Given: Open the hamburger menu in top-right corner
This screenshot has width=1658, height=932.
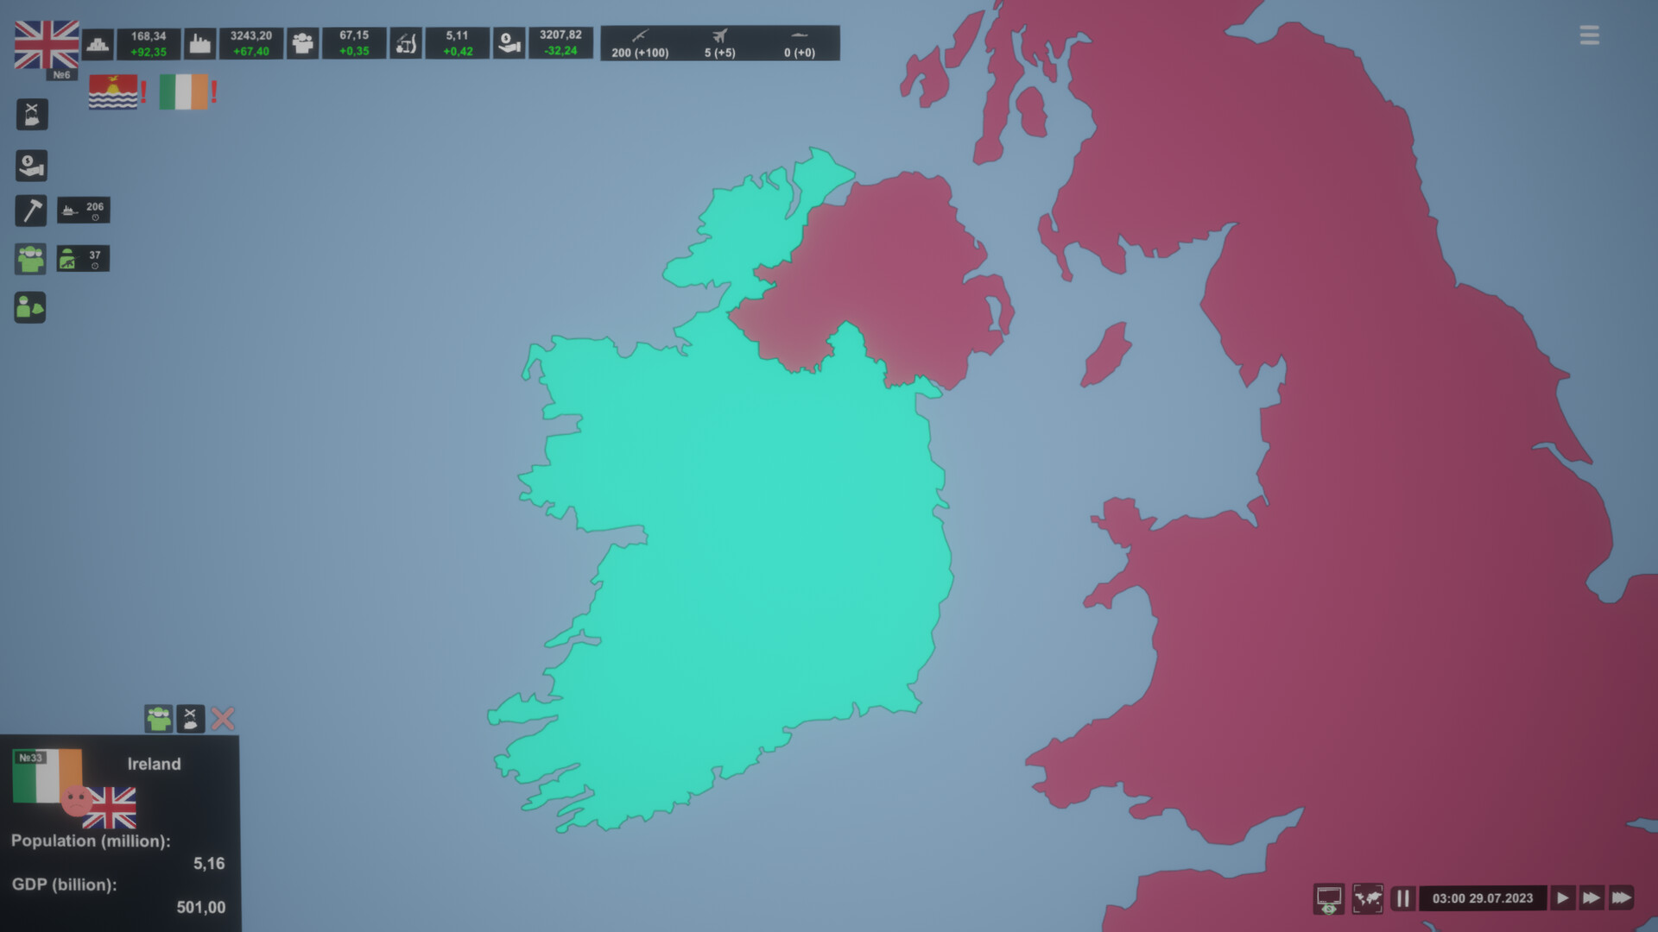Looking at the screenshot, I should pyautogui.click(x=1589, y=35).
